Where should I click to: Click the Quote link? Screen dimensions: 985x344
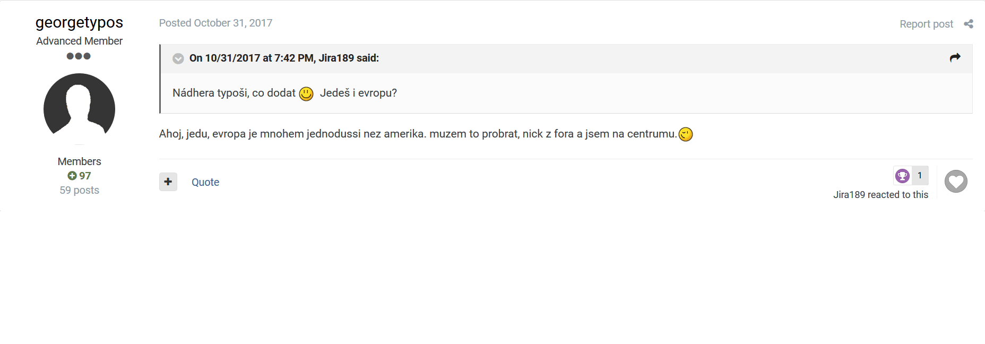pos(205,182)
